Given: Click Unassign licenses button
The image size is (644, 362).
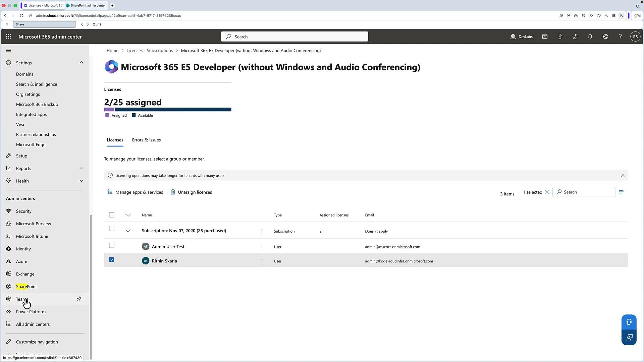Looking at the screenshot, I should (x=191, y=192).
